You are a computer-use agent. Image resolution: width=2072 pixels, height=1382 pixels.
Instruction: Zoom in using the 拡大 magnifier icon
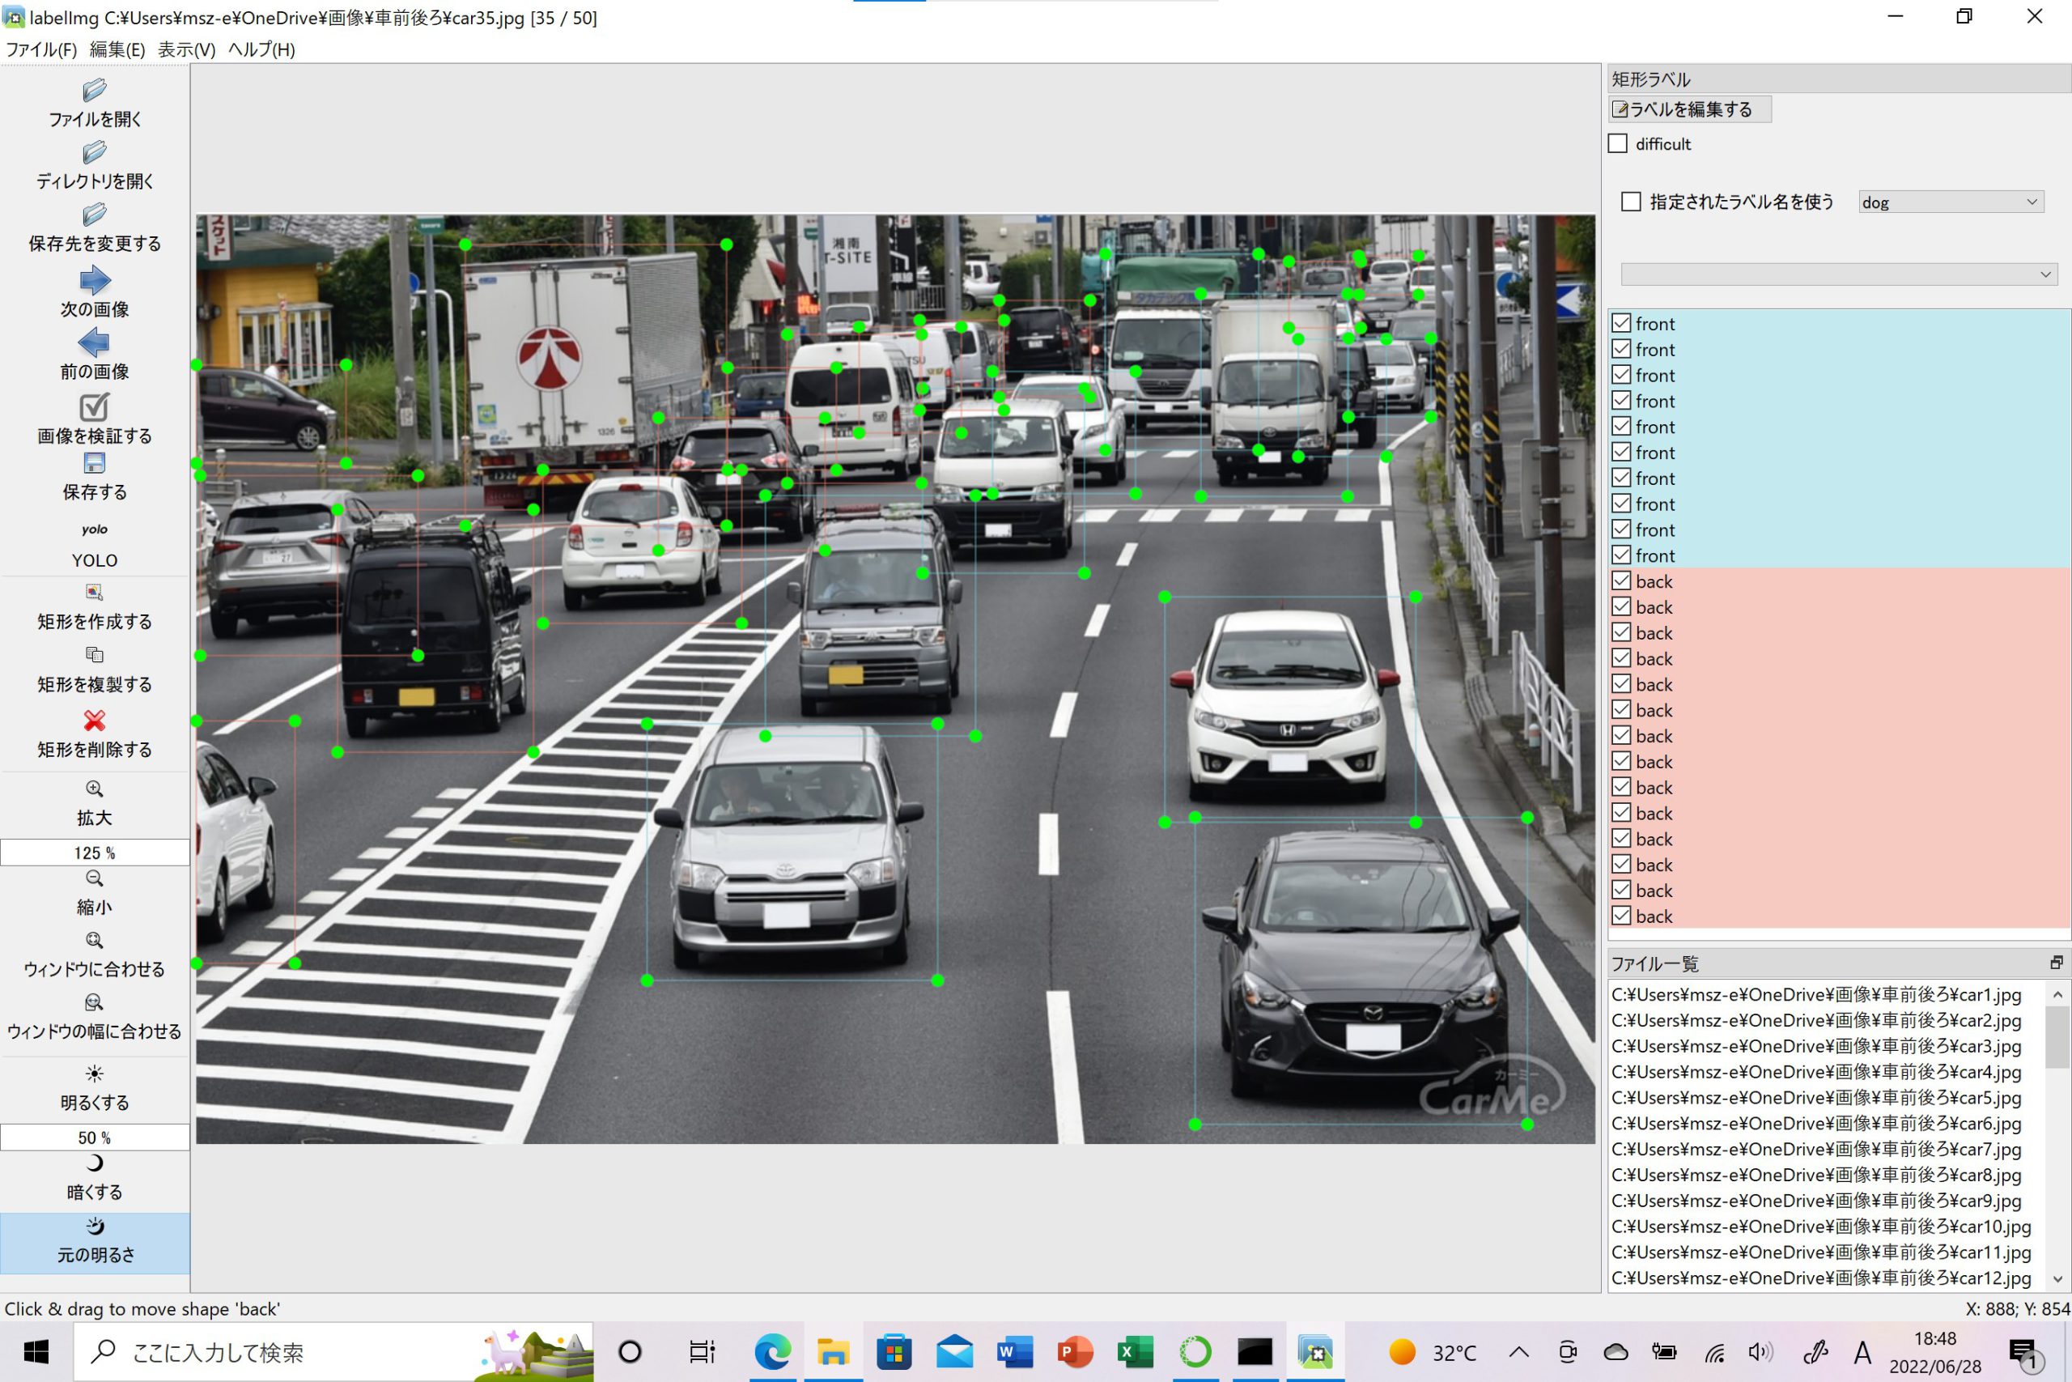tap(94, 789)
